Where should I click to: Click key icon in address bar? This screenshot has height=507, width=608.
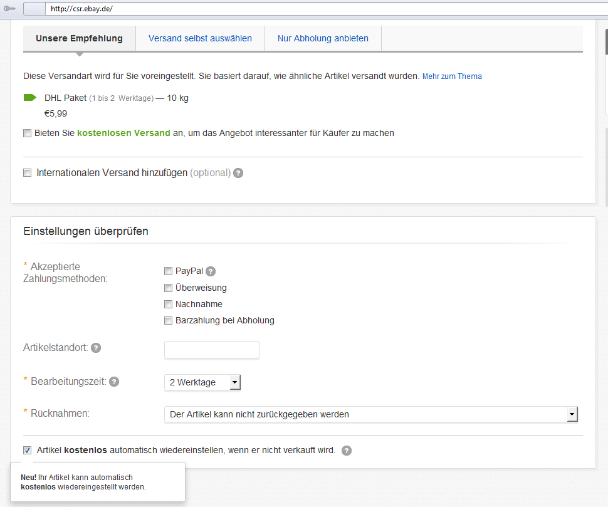9,9
